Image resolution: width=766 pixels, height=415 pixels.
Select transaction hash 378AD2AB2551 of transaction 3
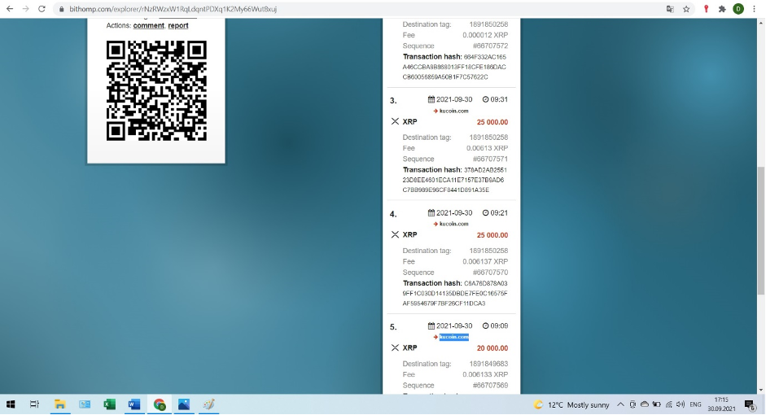coord(455,180)
